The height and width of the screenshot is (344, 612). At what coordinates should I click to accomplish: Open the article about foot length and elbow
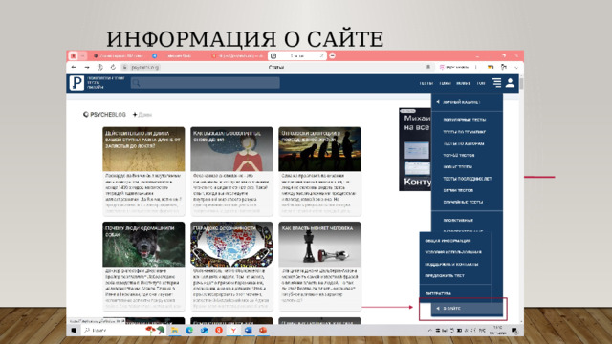(x=143, y=171)
